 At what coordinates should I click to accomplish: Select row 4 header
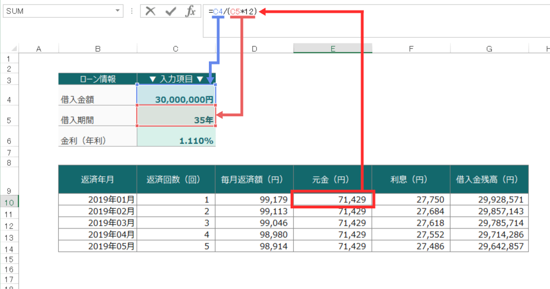(9, 95)
